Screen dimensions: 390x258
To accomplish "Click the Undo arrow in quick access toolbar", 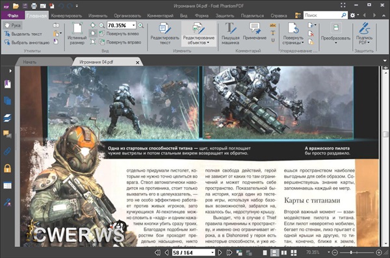I will click(x=60, y=5).
